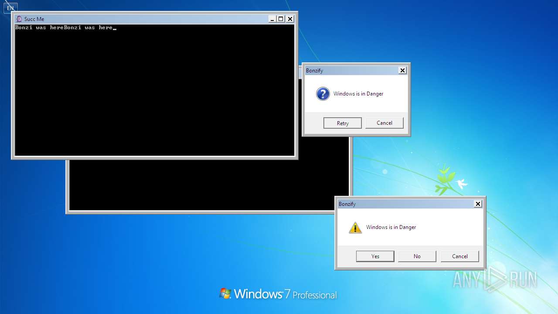This screenshot has width=558, height=314.
Task: Minimize the Succ Me console window
Action: coord(272,19)
